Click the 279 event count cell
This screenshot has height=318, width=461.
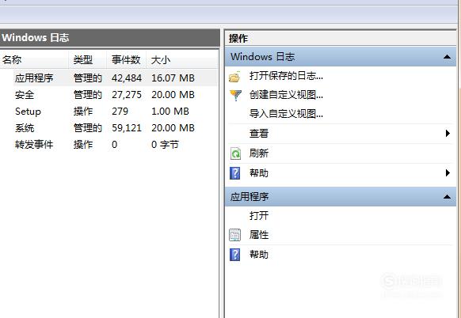120,112
